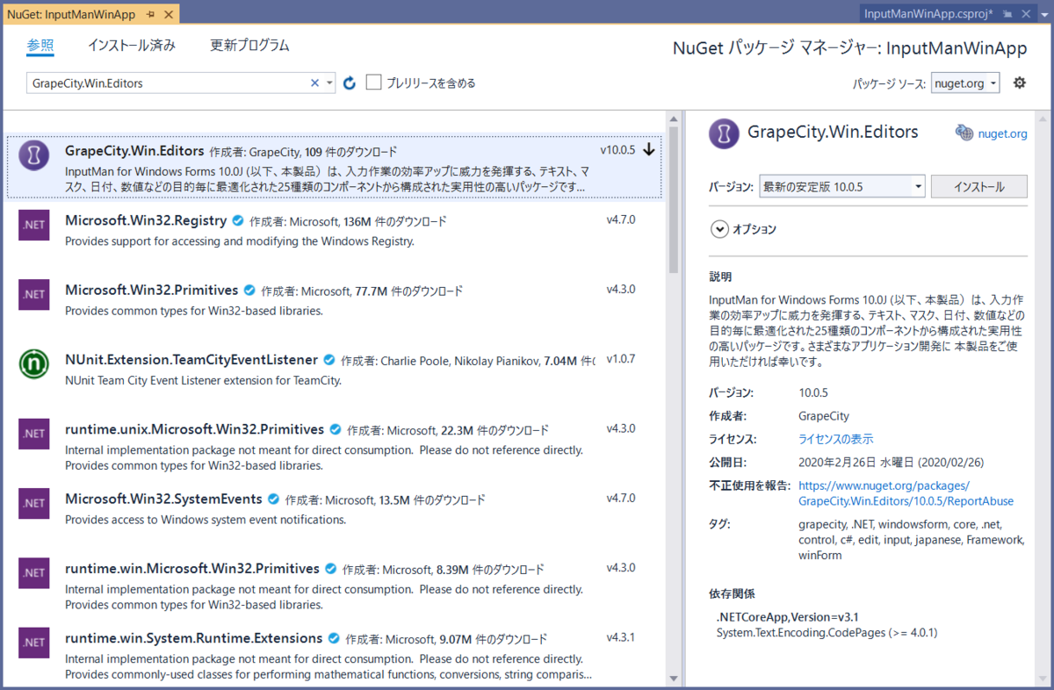Click verified badge of Microsoft.Win32.SystemEvents

pos(273,500)
